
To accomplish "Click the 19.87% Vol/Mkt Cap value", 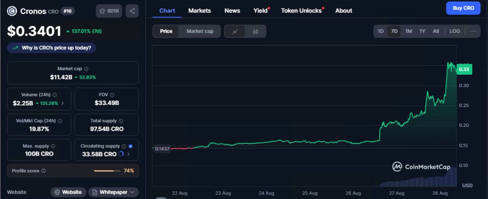I will (39, 129).
